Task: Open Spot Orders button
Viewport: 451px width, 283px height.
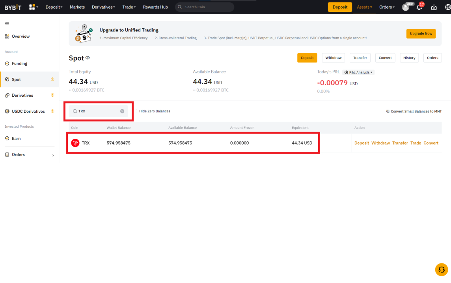Action: (x=432, y=58)
